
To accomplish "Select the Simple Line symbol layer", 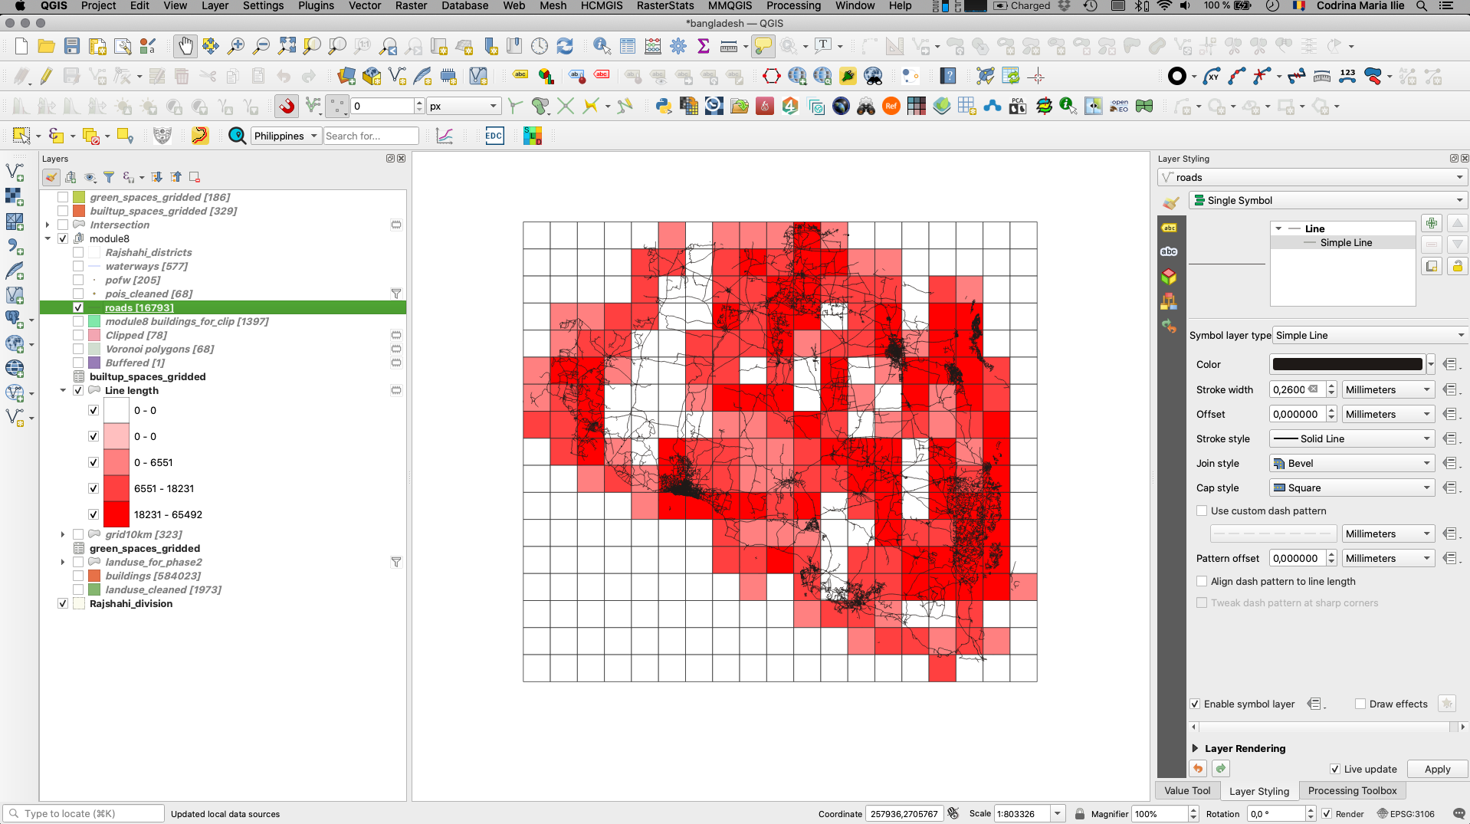I will (1346, 242).
